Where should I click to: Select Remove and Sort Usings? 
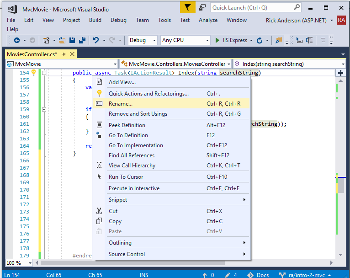coord(171,114)
